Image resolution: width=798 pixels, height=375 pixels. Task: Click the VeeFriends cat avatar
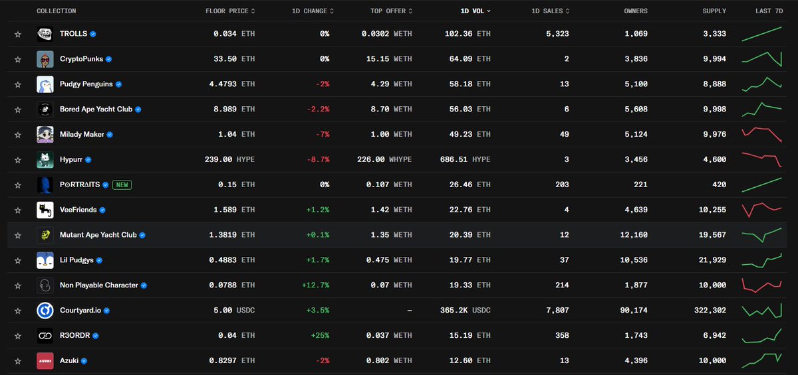[45, 210]
